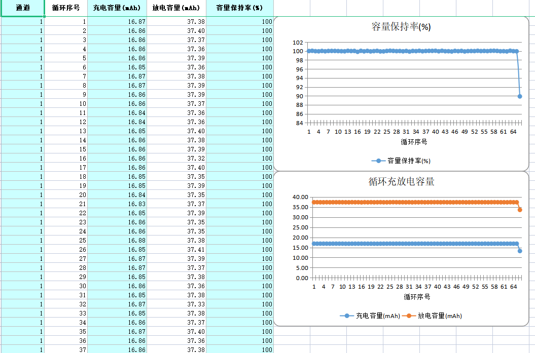
Task: Select the 通道 header cell
Action: (x=22, y=8)
